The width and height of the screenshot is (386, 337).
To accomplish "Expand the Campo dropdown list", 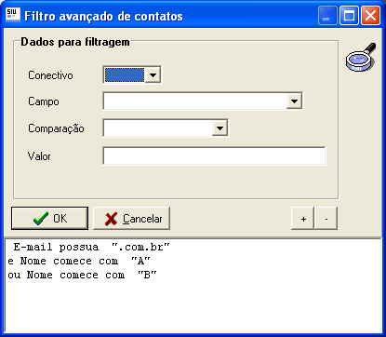I will pyautogui.click(x=295, y=101).
